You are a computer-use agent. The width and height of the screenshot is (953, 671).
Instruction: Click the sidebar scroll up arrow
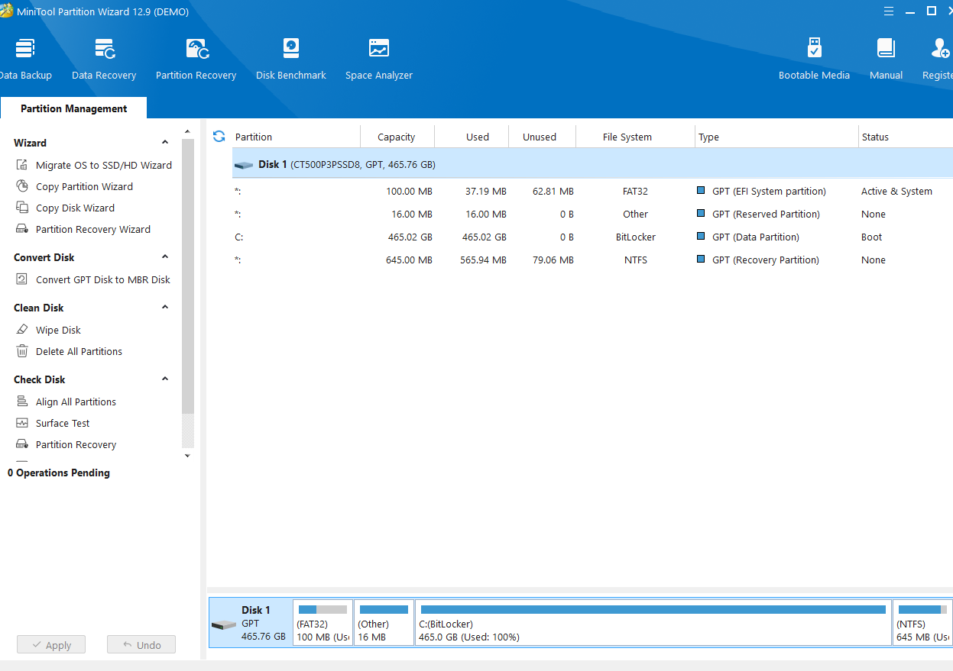click(x=187, y=131)
